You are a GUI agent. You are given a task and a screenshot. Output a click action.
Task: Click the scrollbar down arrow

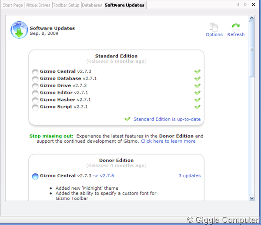pos(252,198)
